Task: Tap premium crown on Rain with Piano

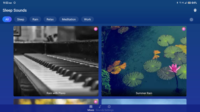Action: [96, 29]
